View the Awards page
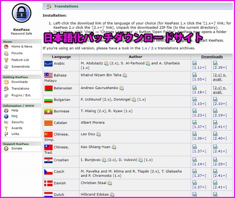Screen dimensions: 235x198 pyautogui.click(x=17, y=128)
